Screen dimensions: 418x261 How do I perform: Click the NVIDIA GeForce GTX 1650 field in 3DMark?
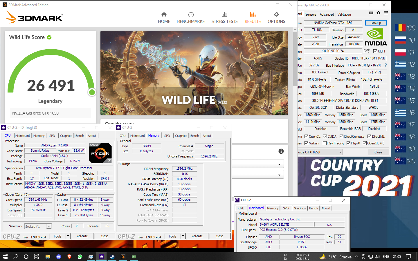pyautogui.click(x=50, y=113)
